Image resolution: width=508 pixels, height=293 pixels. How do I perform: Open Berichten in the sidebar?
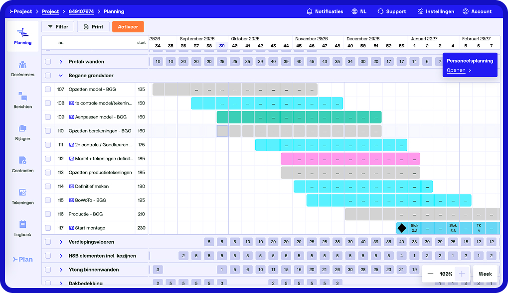[22, 97]
